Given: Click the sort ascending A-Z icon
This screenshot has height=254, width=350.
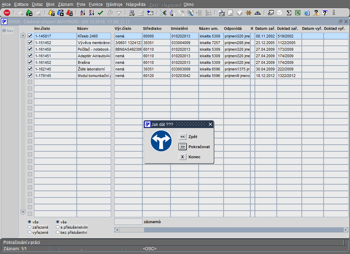Looking at the screenshot, I should coord(83,13).
